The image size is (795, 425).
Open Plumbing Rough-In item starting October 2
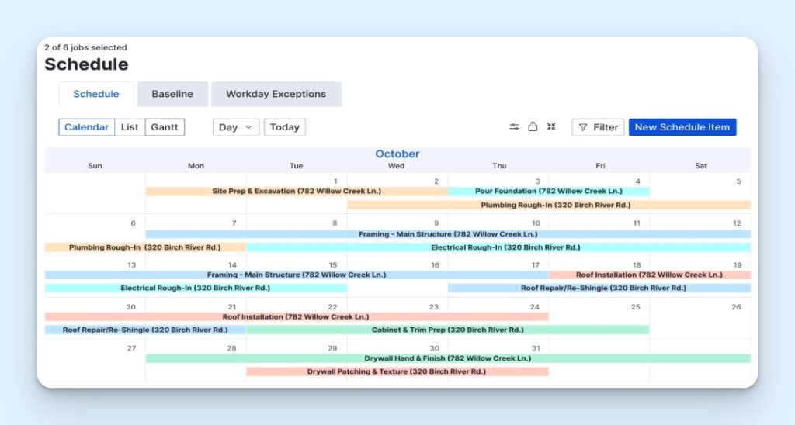[x=549, y=206]
